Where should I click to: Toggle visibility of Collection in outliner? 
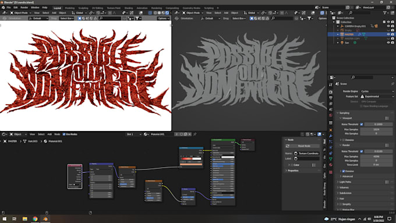pos(388,22)
